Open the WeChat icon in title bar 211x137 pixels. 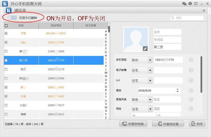pyautogui.click(x=184, y=4)
